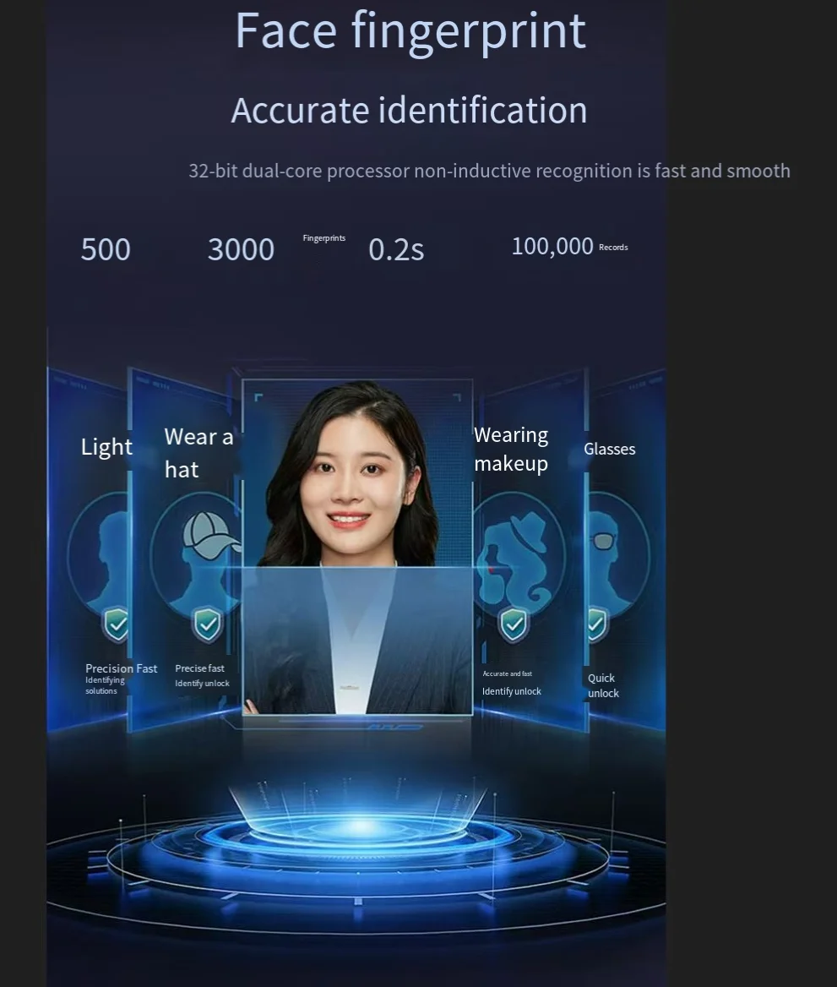Click the 'Wearing makeup' panel title
This screenshot has height=987, width=837.
point(511,450)
